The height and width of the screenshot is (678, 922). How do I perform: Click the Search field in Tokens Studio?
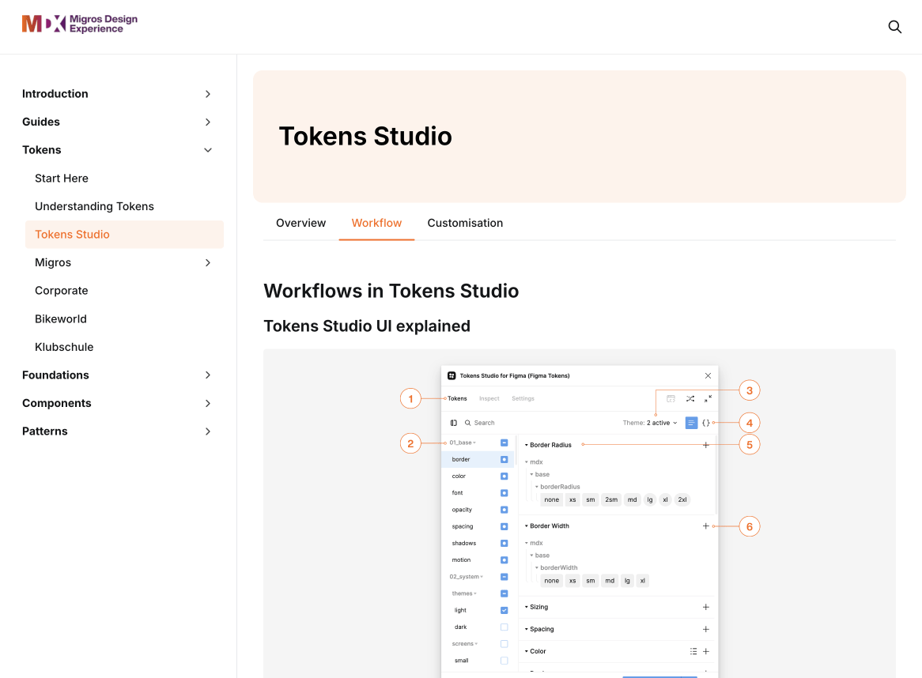pos(541,423)
